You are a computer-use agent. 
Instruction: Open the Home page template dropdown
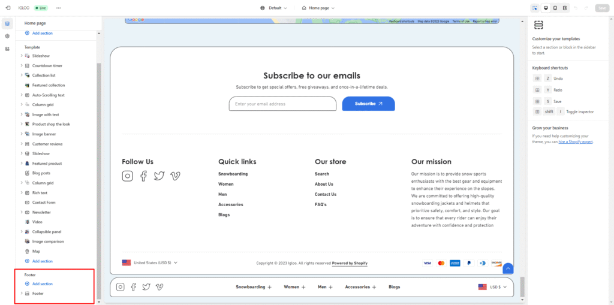click(x=318, y=8)
